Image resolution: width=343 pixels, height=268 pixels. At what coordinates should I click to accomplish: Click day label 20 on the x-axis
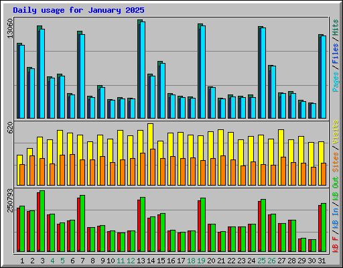211,261
